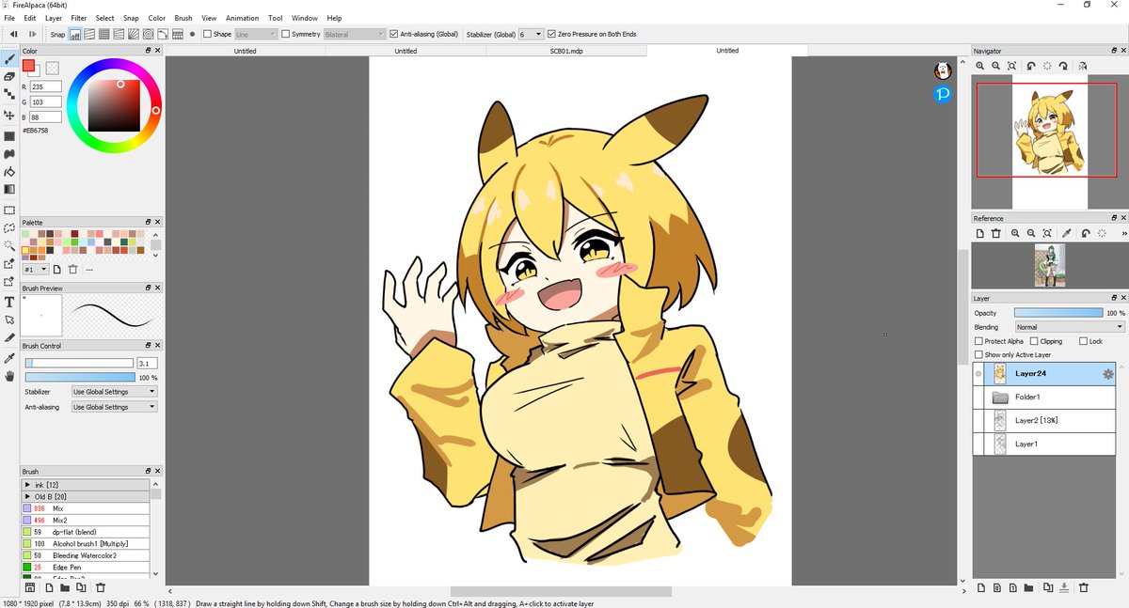Screen dimensions: 1129x608
Task: Open the Layer menu
Action: point(54,18)
